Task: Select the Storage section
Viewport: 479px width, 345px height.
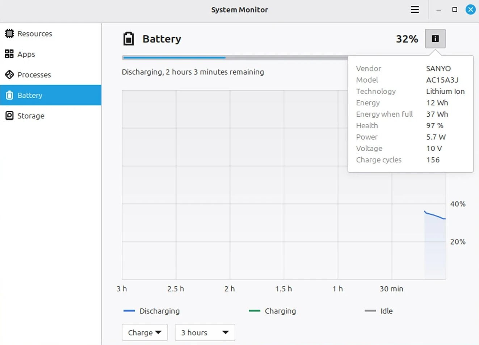Action: click(x=51, y=116)
